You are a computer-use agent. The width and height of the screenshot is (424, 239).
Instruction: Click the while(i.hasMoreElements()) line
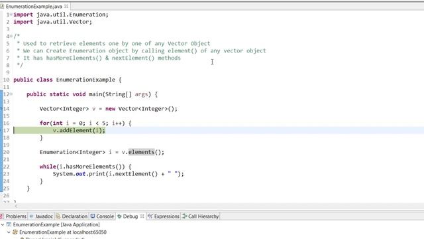85,167
